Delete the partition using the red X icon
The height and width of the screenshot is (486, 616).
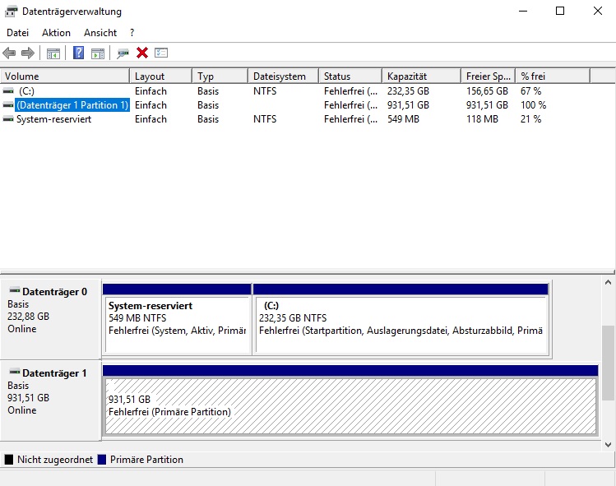(142, 53)
